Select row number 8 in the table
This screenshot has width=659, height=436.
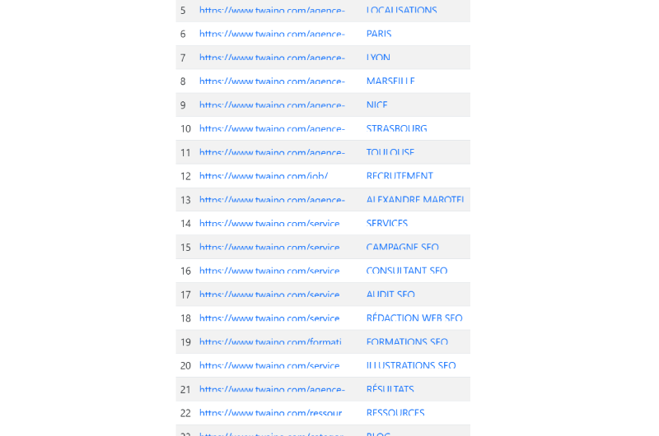(183, 81)
